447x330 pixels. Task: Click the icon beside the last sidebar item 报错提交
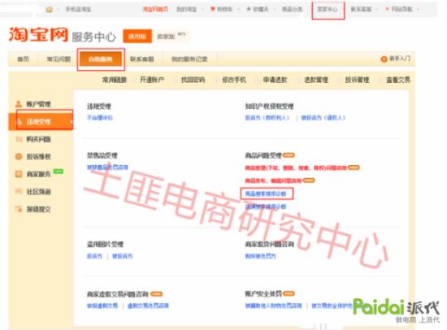coord(19,209)
